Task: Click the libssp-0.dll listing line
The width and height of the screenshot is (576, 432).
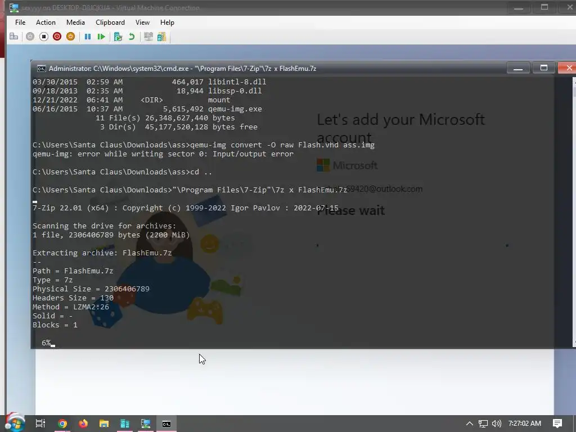Action: click(x=147, y=91)
